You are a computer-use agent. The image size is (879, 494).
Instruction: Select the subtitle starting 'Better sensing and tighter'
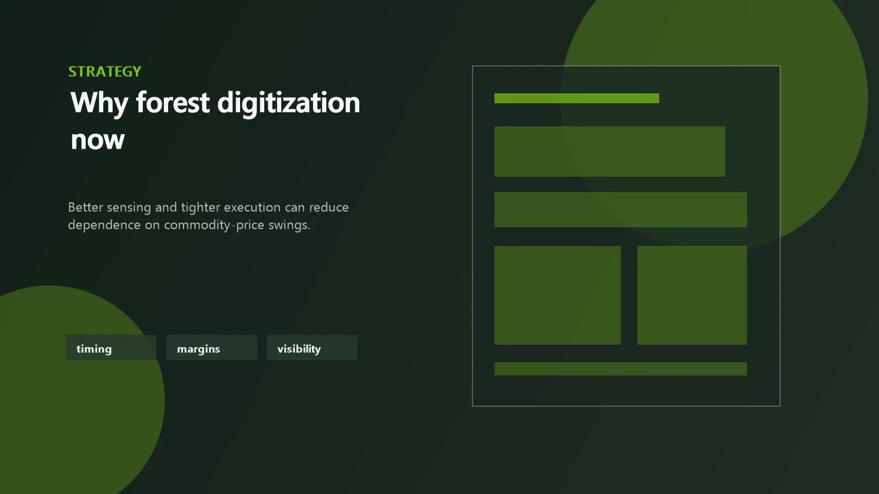point(208,216)
